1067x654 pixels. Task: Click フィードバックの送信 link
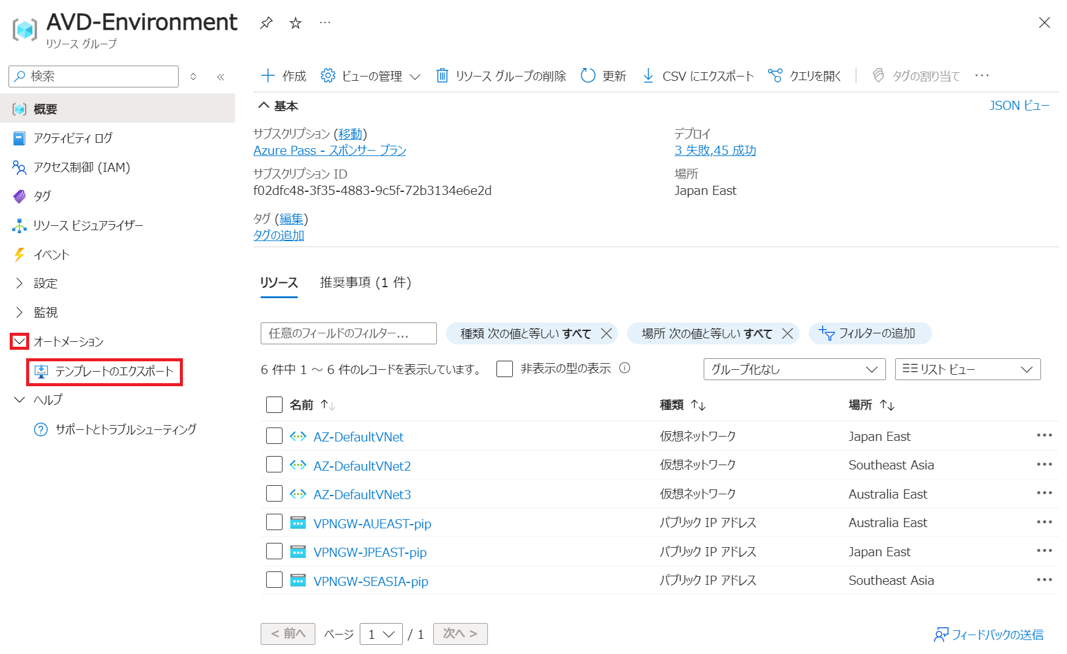[989, 635]
